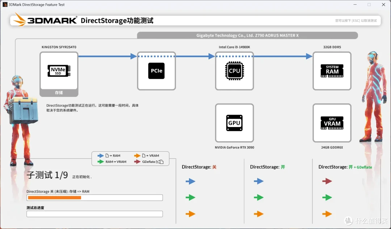Close the 3DMark DirectStorage window
Image resolution: width=391 pixels, height=229 pixels.
pyautogui.click(x=383, y=4)
